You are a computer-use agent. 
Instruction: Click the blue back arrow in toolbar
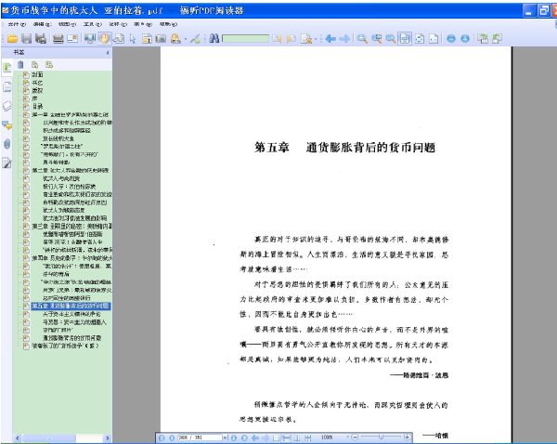click(x=330, y=39)
